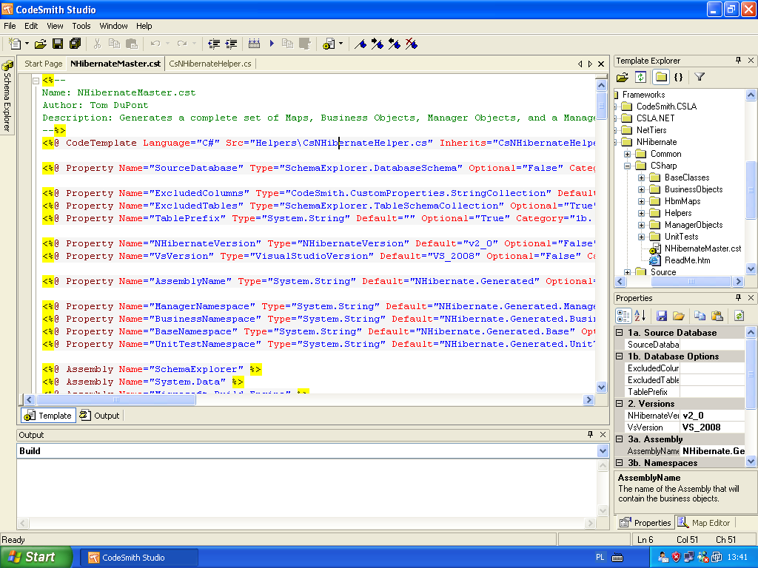Toggle auto-hide pin on Output panel

tap(590, 435)
